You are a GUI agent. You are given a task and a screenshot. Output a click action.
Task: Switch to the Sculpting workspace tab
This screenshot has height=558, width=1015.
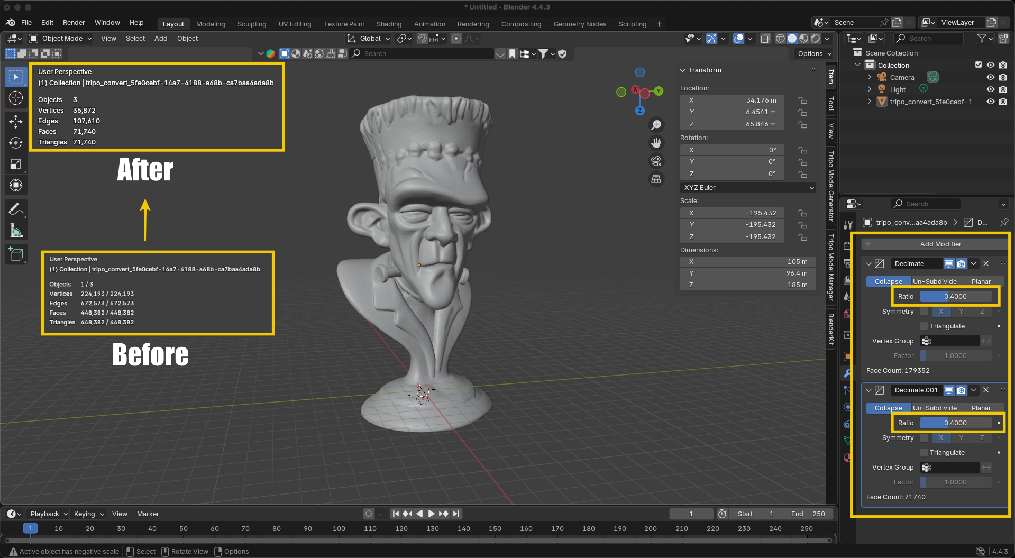[x=252, y=24]
